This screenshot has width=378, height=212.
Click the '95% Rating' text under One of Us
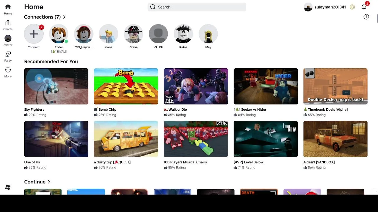37,168
